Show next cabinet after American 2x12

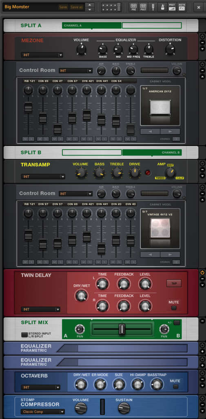pyautogui.click(x=170, y=131)
